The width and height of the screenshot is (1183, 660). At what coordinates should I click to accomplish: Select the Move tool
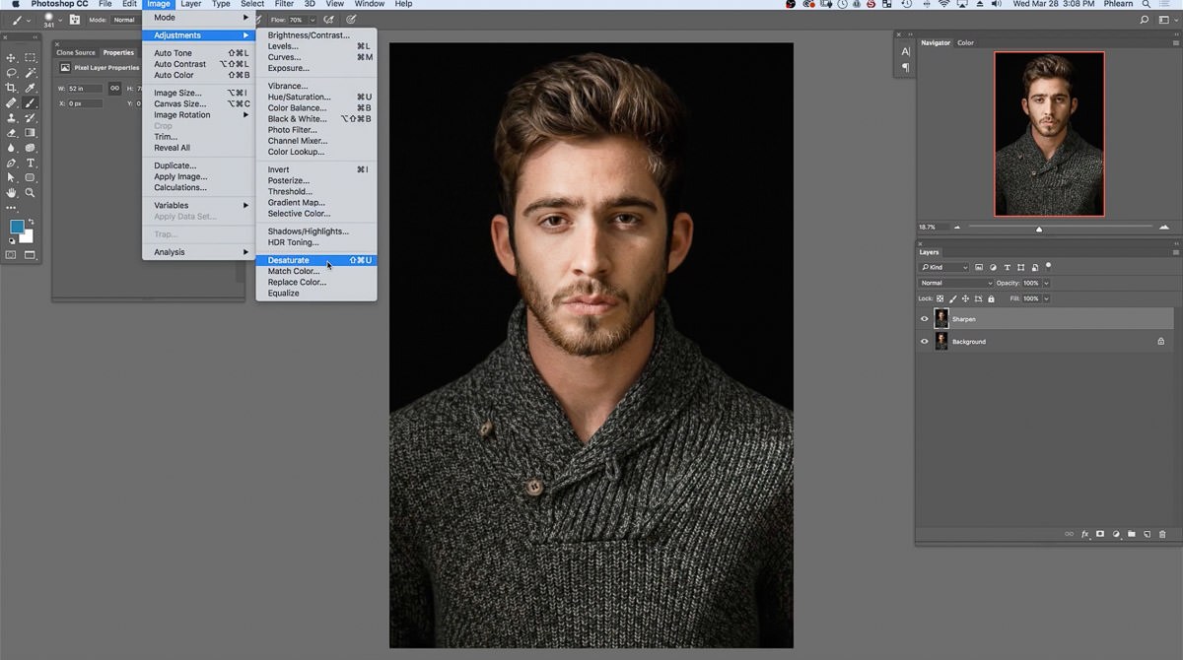coord(12,58)
